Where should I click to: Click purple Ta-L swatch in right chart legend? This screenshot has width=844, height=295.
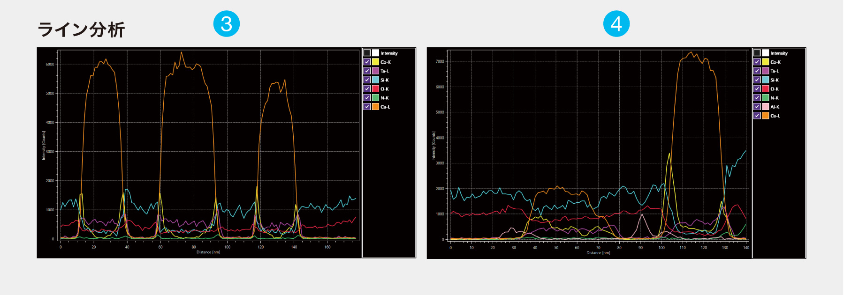(765, 71)
